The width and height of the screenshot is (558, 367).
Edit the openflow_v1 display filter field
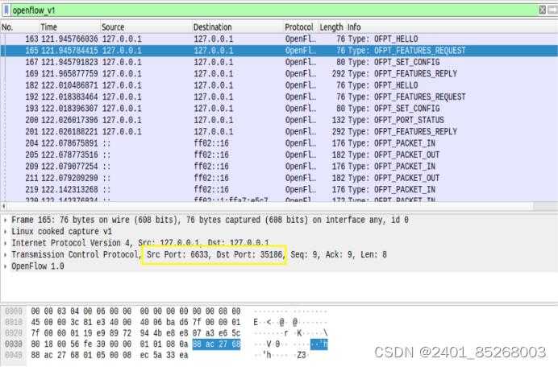[274, 10]
